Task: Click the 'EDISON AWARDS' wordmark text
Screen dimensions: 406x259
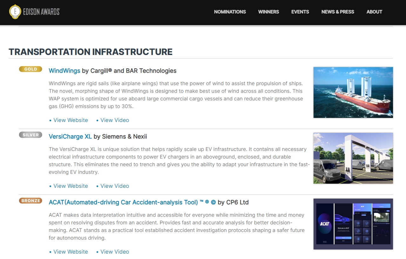Action: tap(41, 12)
